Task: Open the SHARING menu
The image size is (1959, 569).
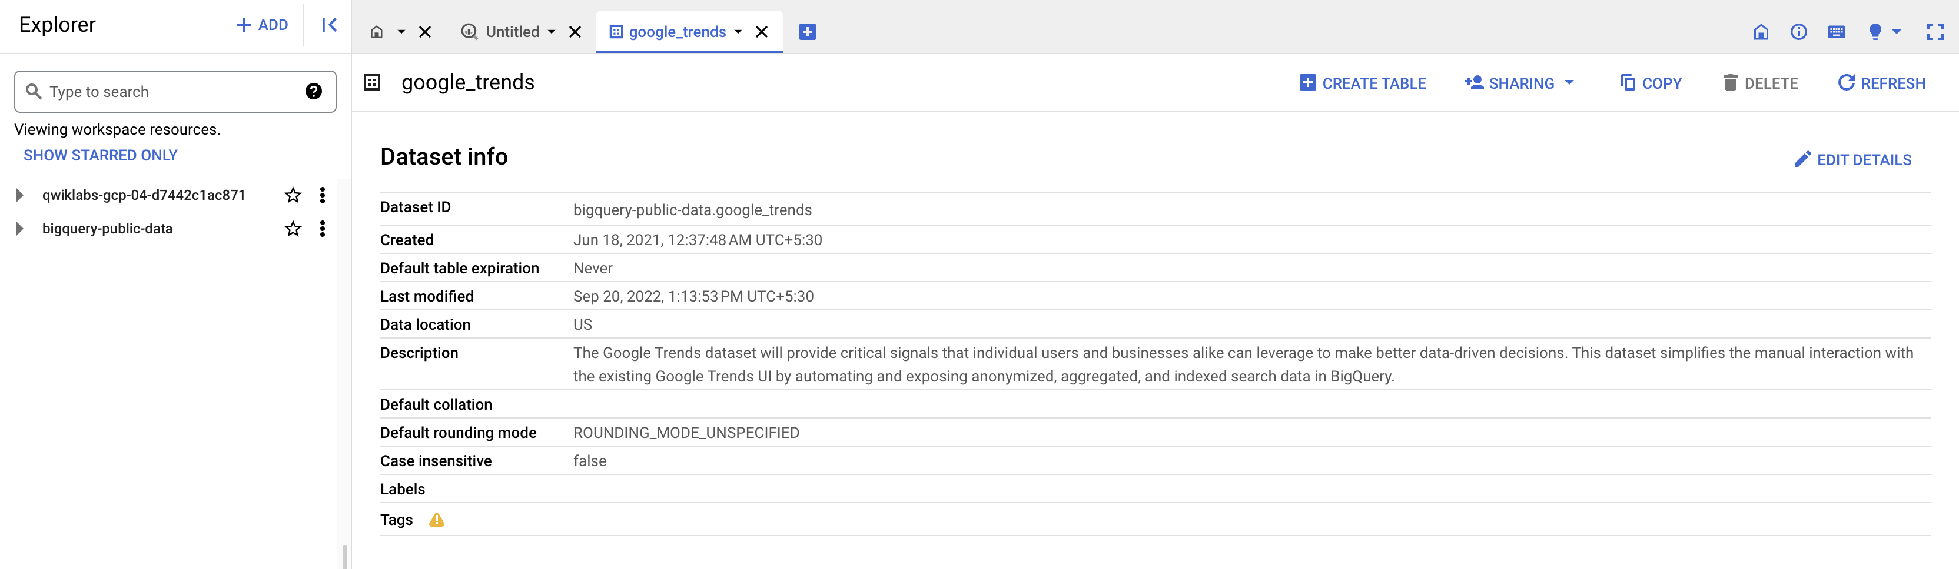Action: tap(1519, 83)
